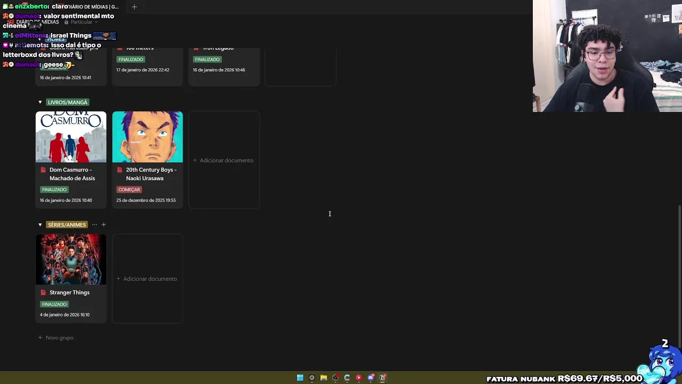The width and height of the screenshot is (682, 384).
Task: Select the date 16 de janeiro de 2026 10:46
Action: (x=219, y=70)
